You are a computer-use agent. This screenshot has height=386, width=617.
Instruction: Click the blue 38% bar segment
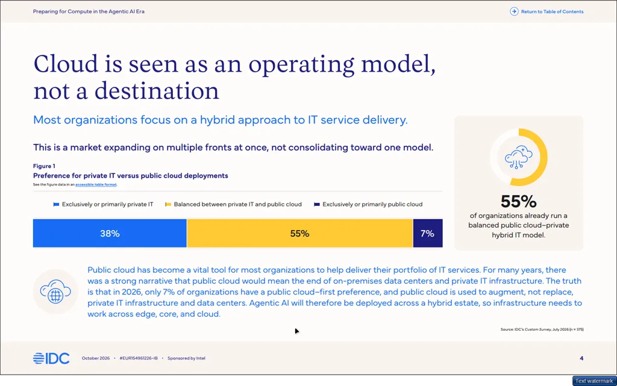click(110, 233)
